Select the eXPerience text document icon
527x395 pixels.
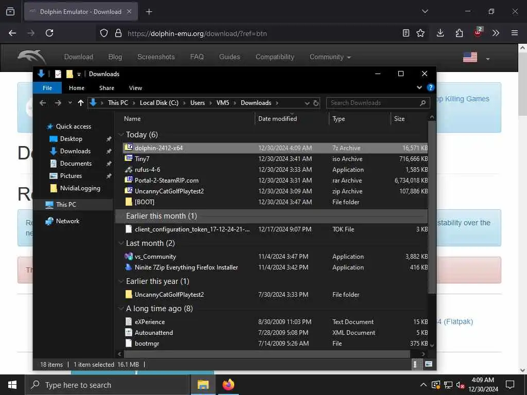128,321
